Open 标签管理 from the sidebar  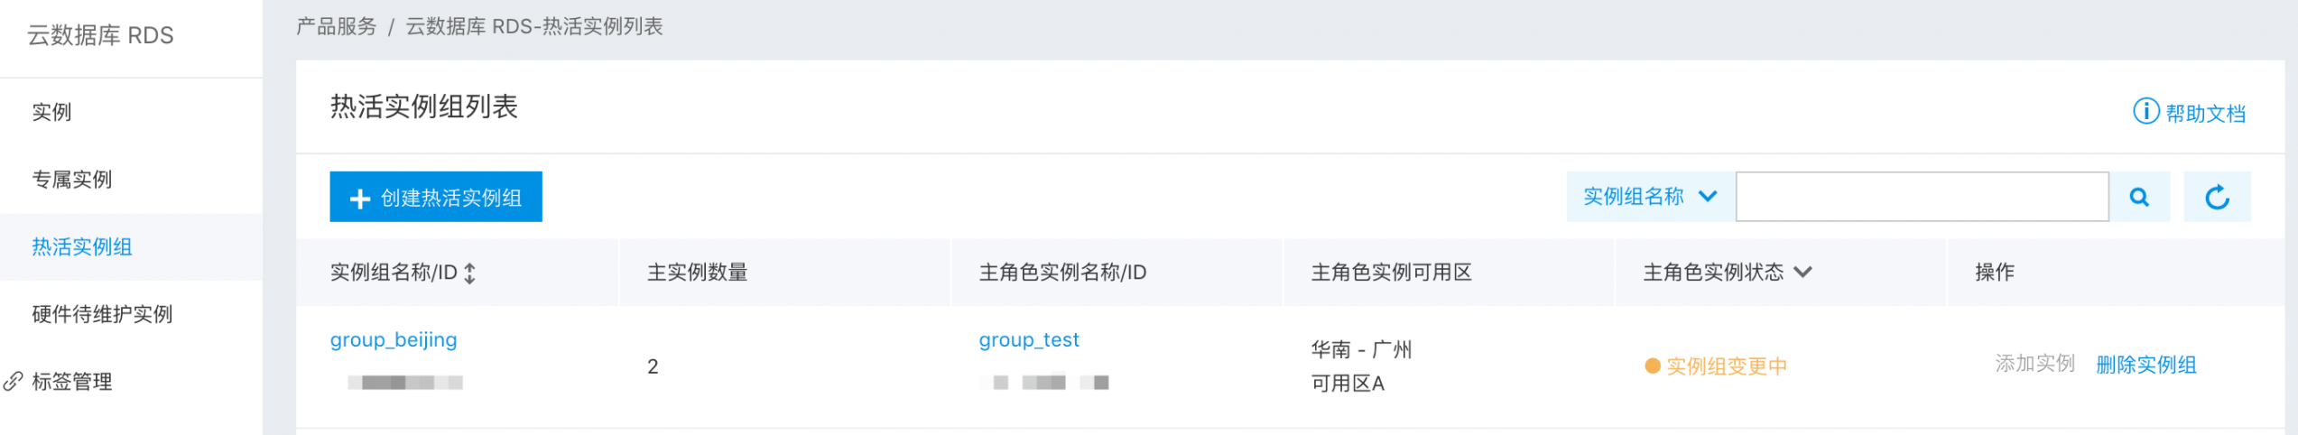pos(72,382)
